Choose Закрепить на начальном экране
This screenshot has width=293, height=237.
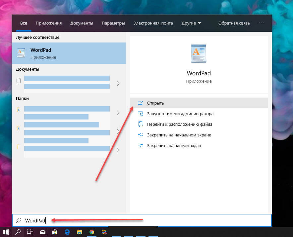(199, 135)
